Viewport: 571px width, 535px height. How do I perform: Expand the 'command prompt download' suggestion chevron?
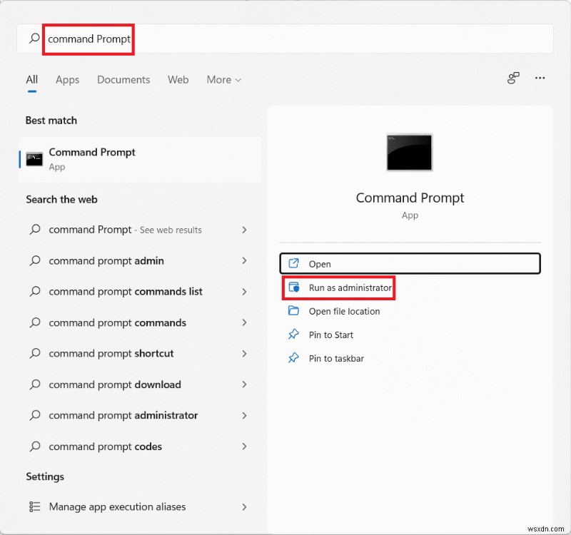(x=244, y=384)
